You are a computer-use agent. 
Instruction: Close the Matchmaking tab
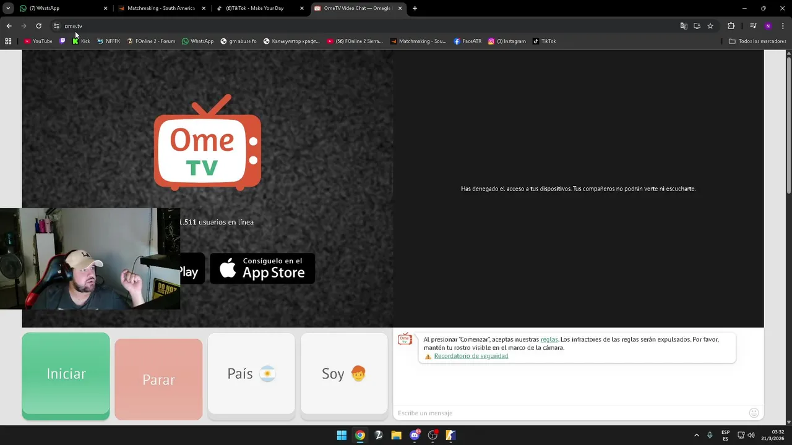pos(204,9)
